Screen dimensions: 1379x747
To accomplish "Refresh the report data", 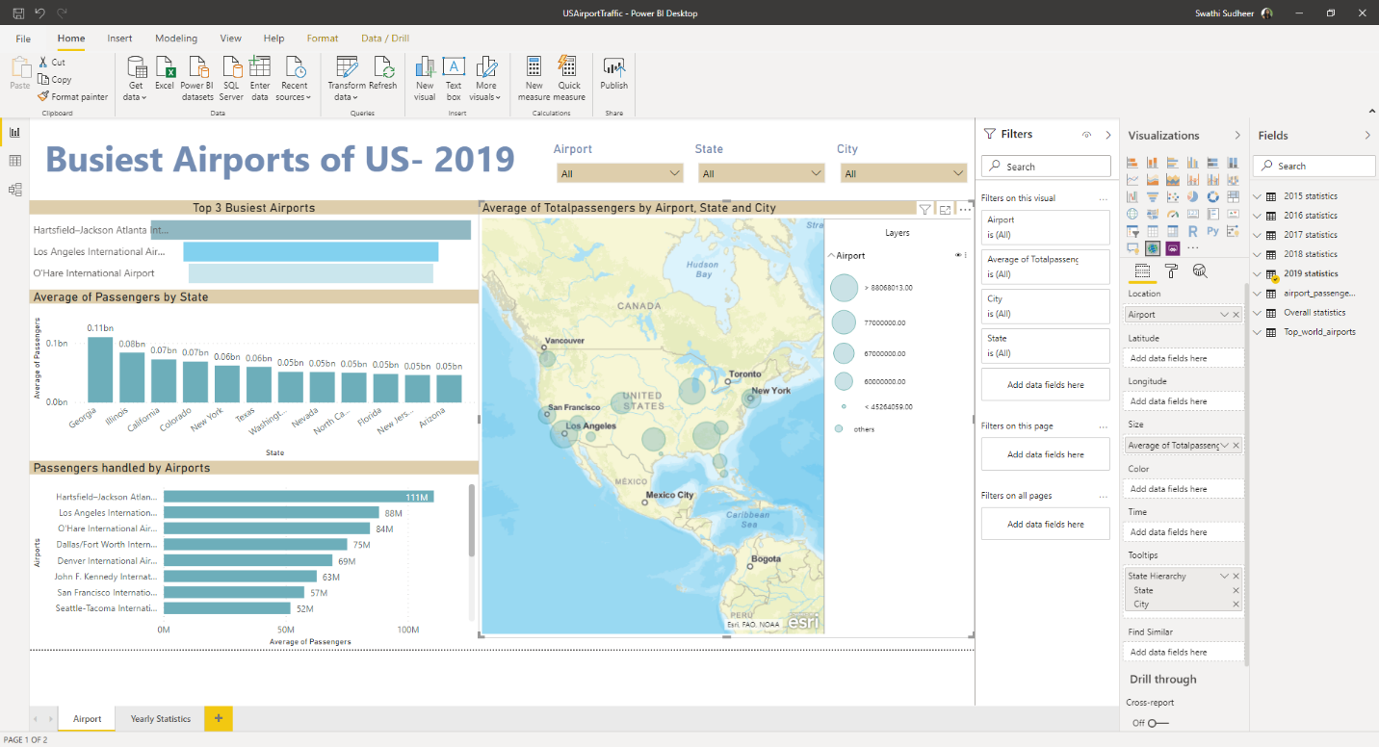I will point(382,73).
